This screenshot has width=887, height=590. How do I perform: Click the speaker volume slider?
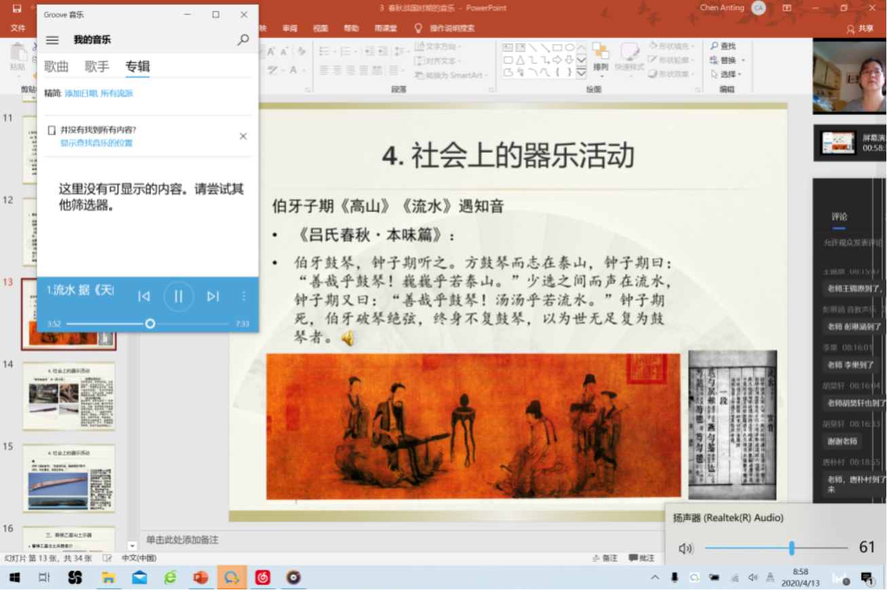pyautogui.click(x=776, y=548)
